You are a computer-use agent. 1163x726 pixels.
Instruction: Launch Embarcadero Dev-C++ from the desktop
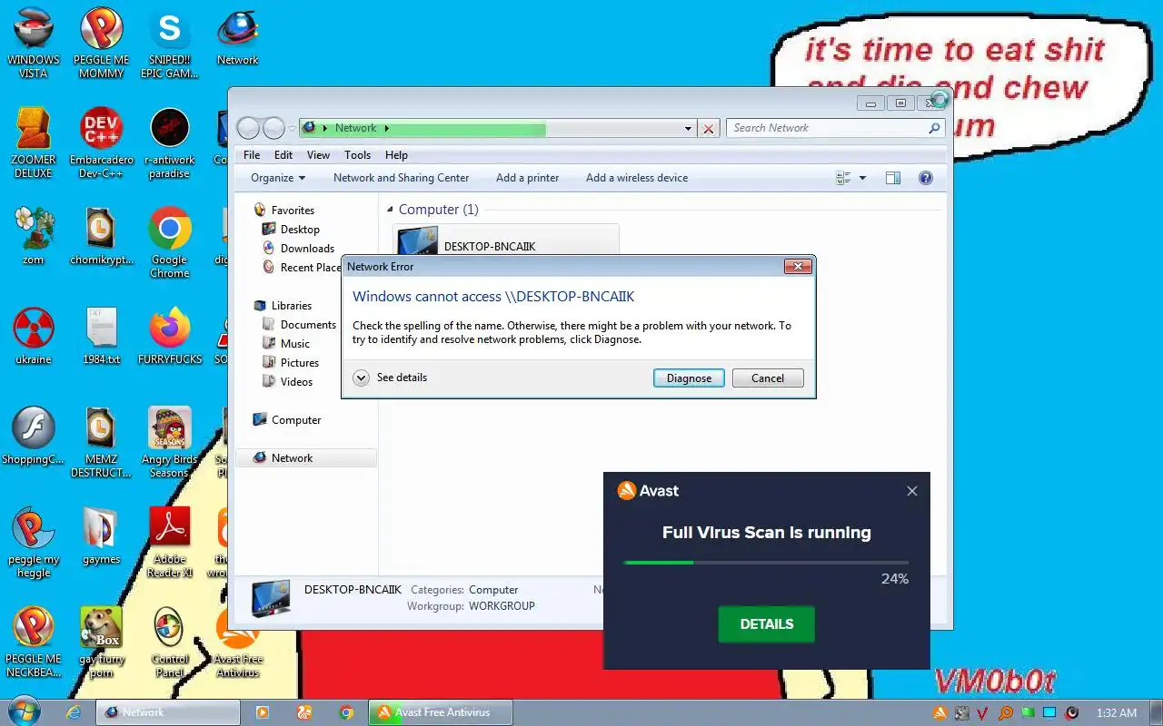pyautogui.click(x=102, y=142)
